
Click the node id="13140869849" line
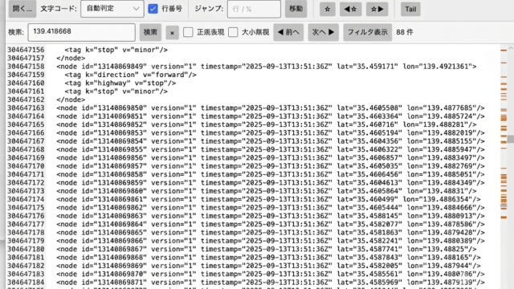(266, 67)
